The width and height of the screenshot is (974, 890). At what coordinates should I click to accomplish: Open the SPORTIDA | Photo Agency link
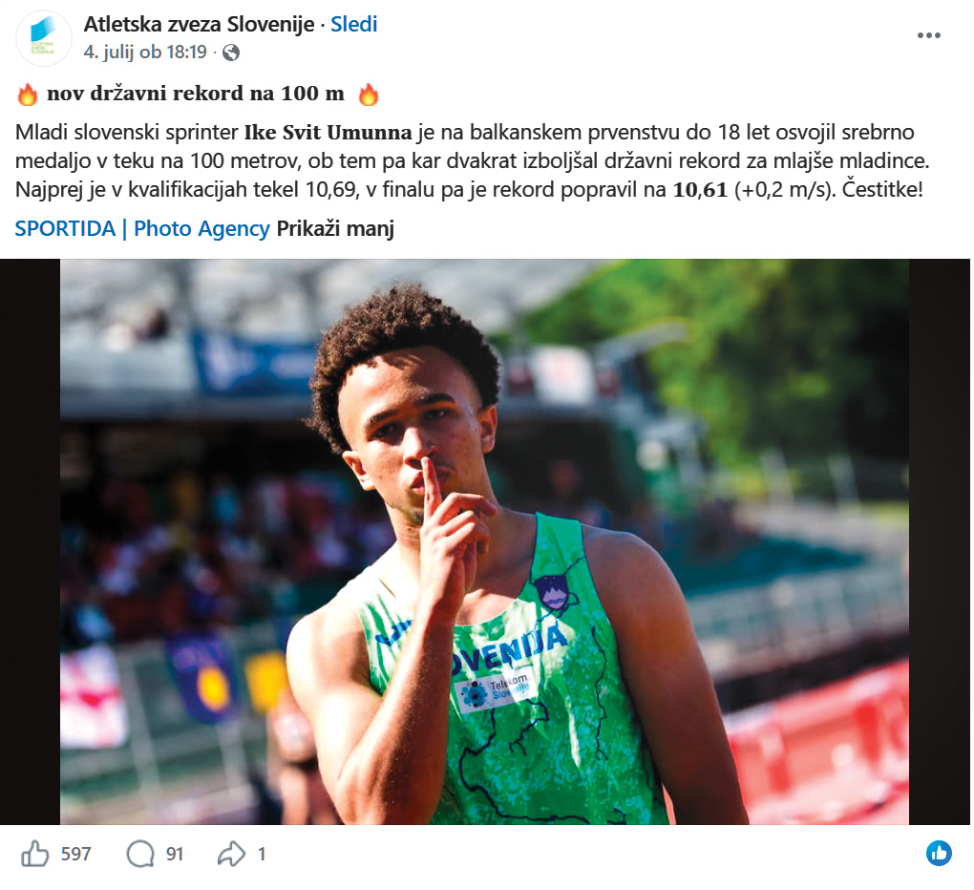[142, 228]
